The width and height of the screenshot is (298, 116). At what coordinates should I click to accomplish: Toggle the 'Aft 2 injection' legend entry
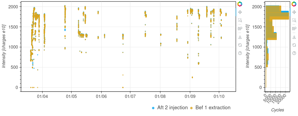coord(173,108)
